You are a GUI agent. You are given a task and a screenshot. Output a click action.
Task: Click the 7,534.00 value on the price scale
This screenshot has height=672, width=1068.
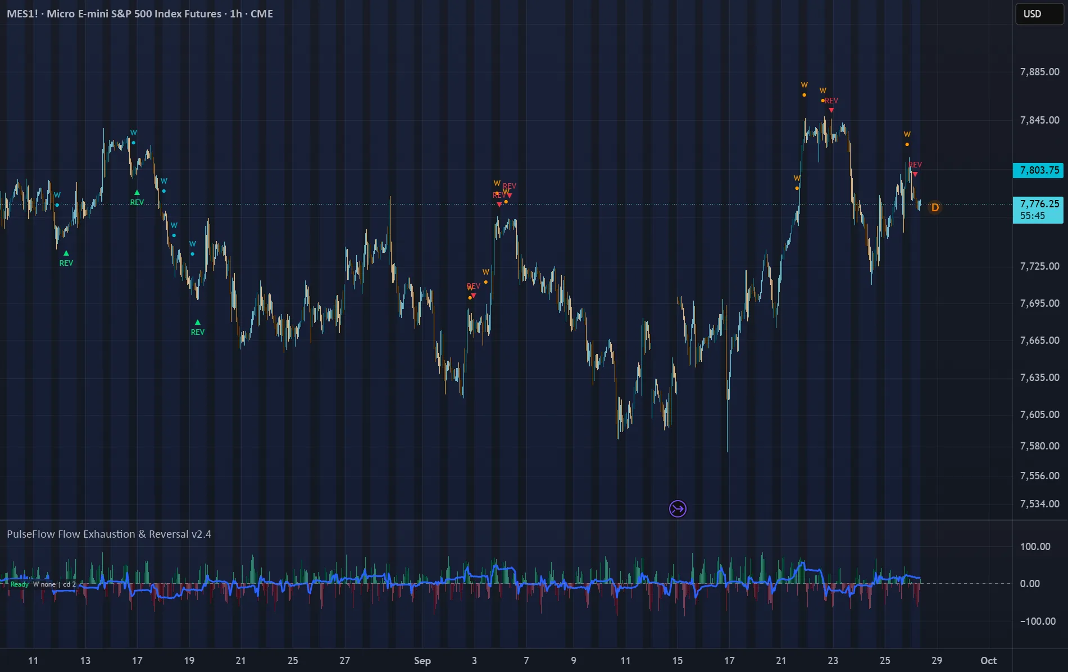tap(1039, 504)
